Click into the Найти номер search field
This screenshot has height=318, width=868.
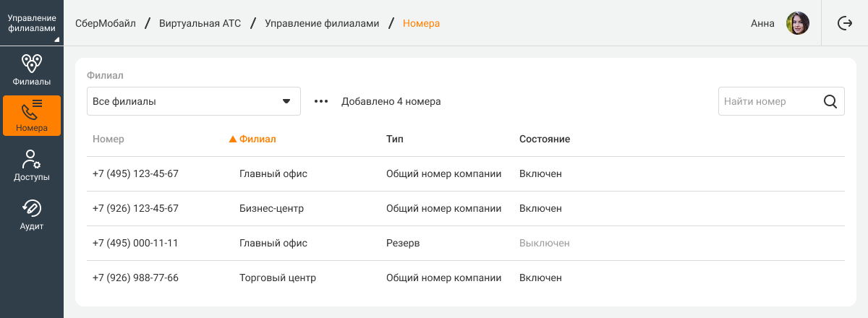767,102
